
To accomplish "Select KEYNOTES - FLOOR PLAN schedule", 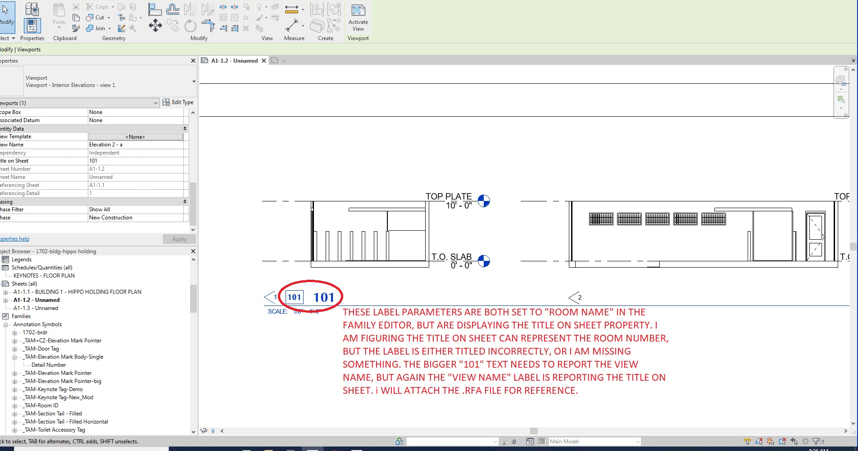I will click(44, 276).
